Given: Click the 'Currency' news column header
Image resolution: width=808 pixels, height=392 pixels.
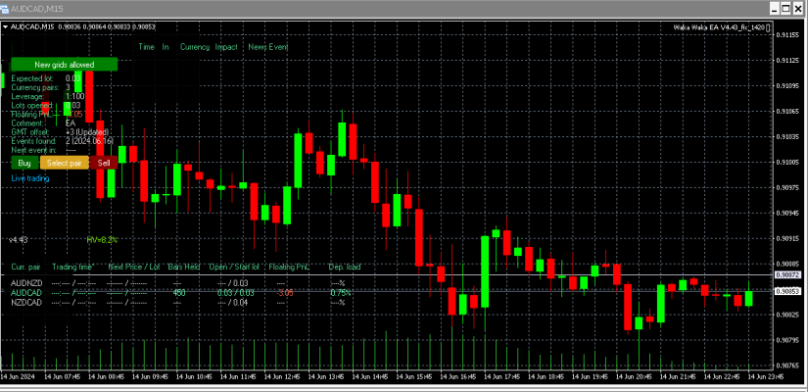Looking at the screenshot, I should 195,47.
